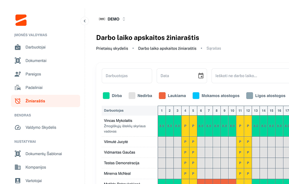289x184 pixels.
Task: Open calendar picker in Data field
Action: click(x=201, y=76)
